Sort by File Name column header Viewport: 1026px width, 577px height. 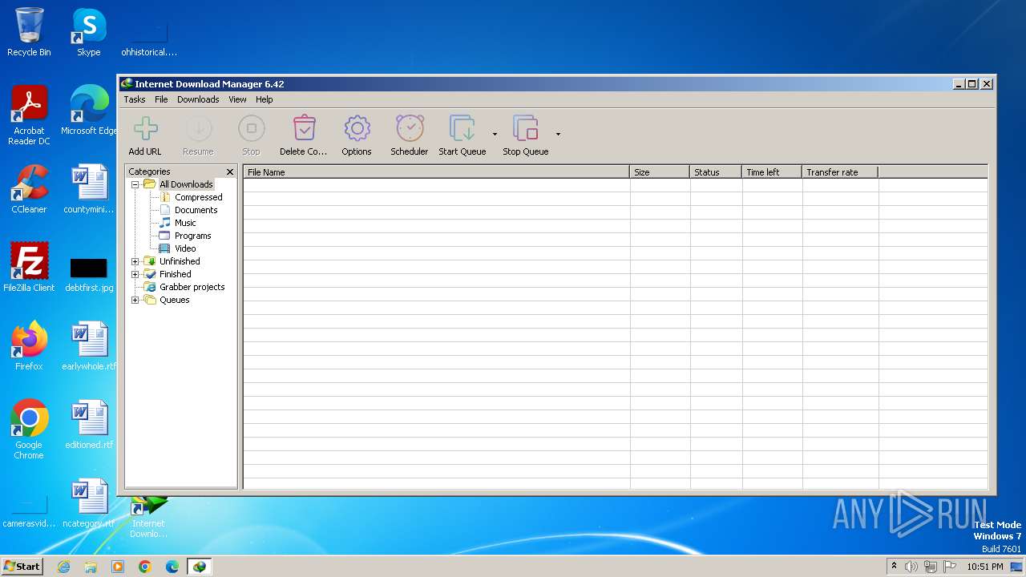tap(437, 172)
